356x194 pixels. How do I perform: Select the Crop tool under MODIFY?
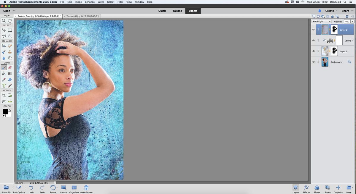[4, 95]
